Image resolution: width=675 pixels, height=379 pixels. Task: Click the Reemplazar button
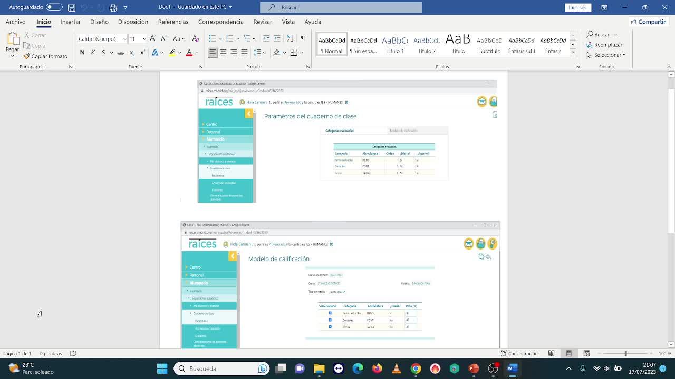[604, 45]
